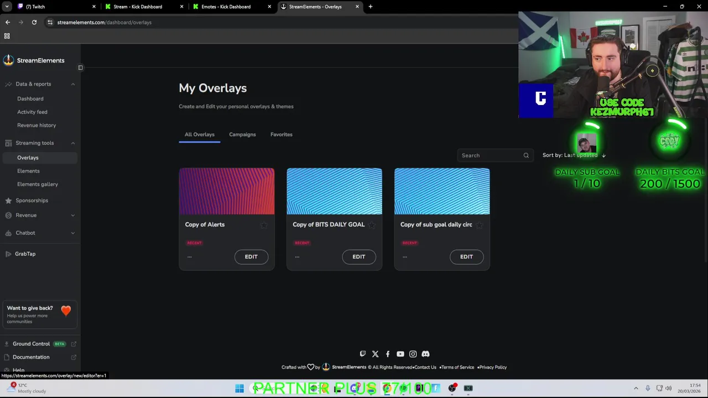Open Activity feed in the sidebar
Screen dimensions: 708x398
pos(32,112)
